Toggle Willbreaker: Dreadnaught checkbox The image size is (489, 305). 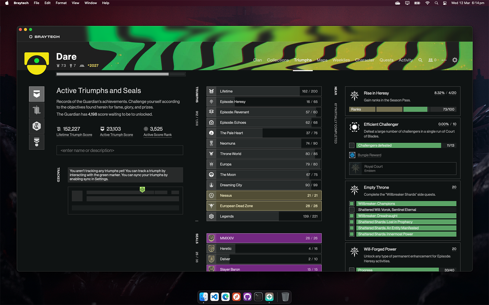352,216
